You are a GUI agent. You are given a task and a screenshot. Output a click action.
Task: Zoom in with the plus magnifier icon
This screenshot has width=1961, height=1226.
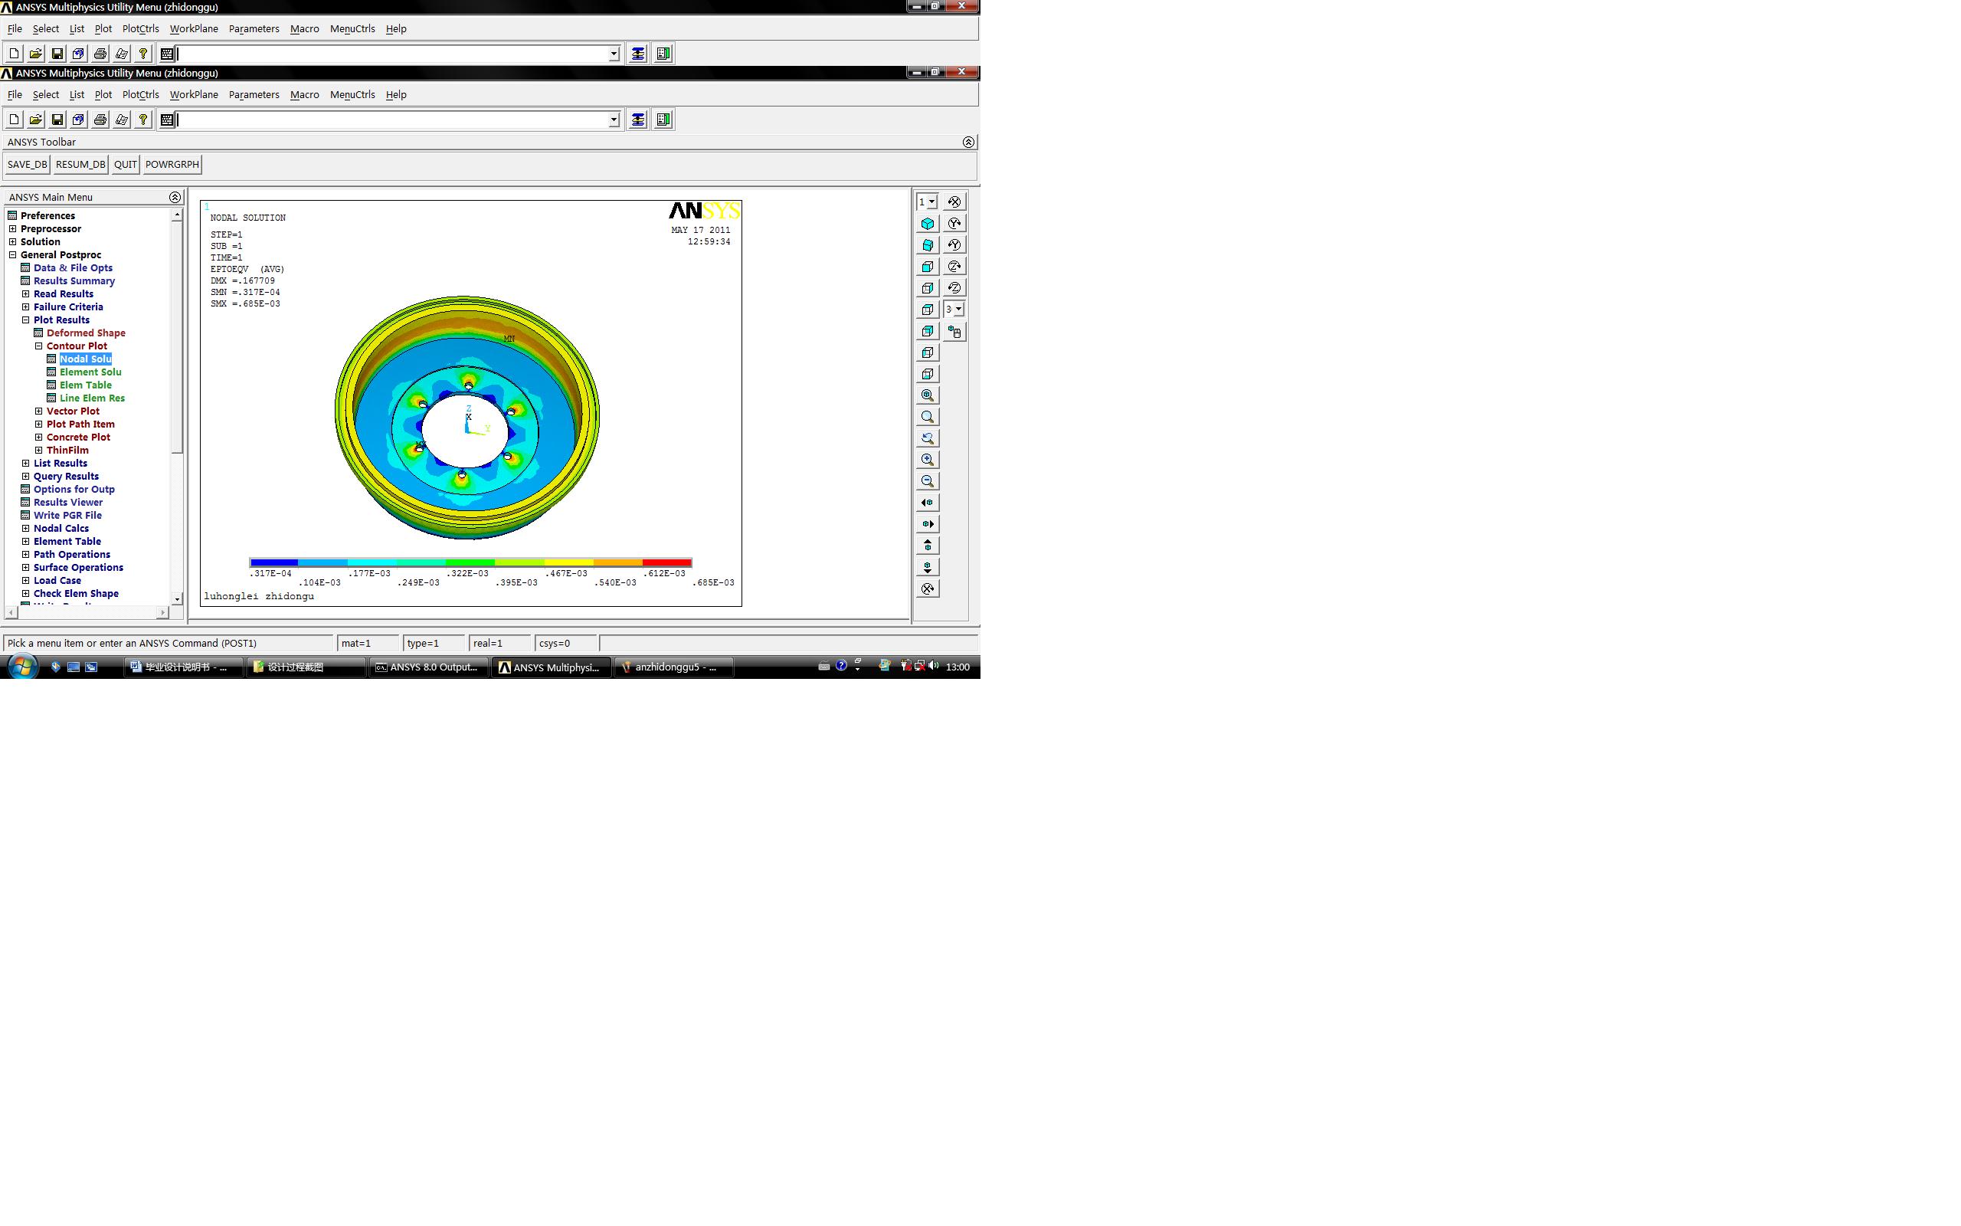tap(928, 460)
